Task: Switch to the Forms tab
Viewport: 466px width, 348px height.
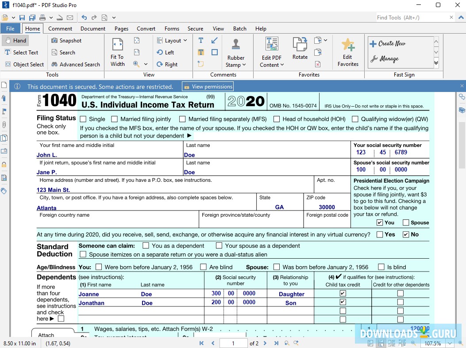Action: pos(172,28)
